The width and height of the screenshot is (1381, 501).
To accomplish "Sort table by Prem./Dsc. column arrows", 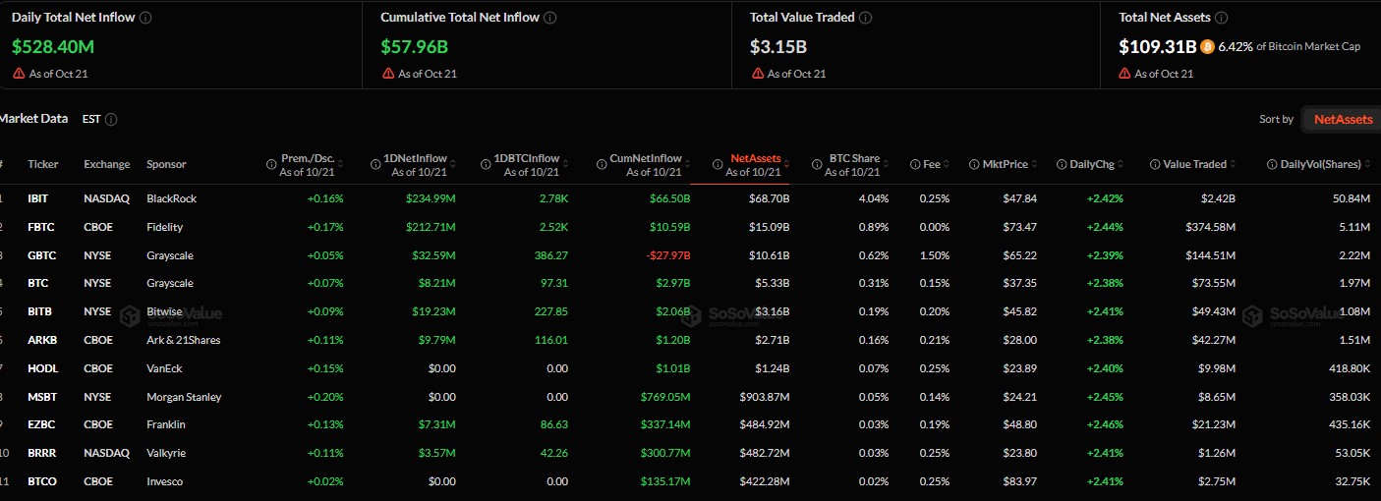I will [x=340, y=164].
